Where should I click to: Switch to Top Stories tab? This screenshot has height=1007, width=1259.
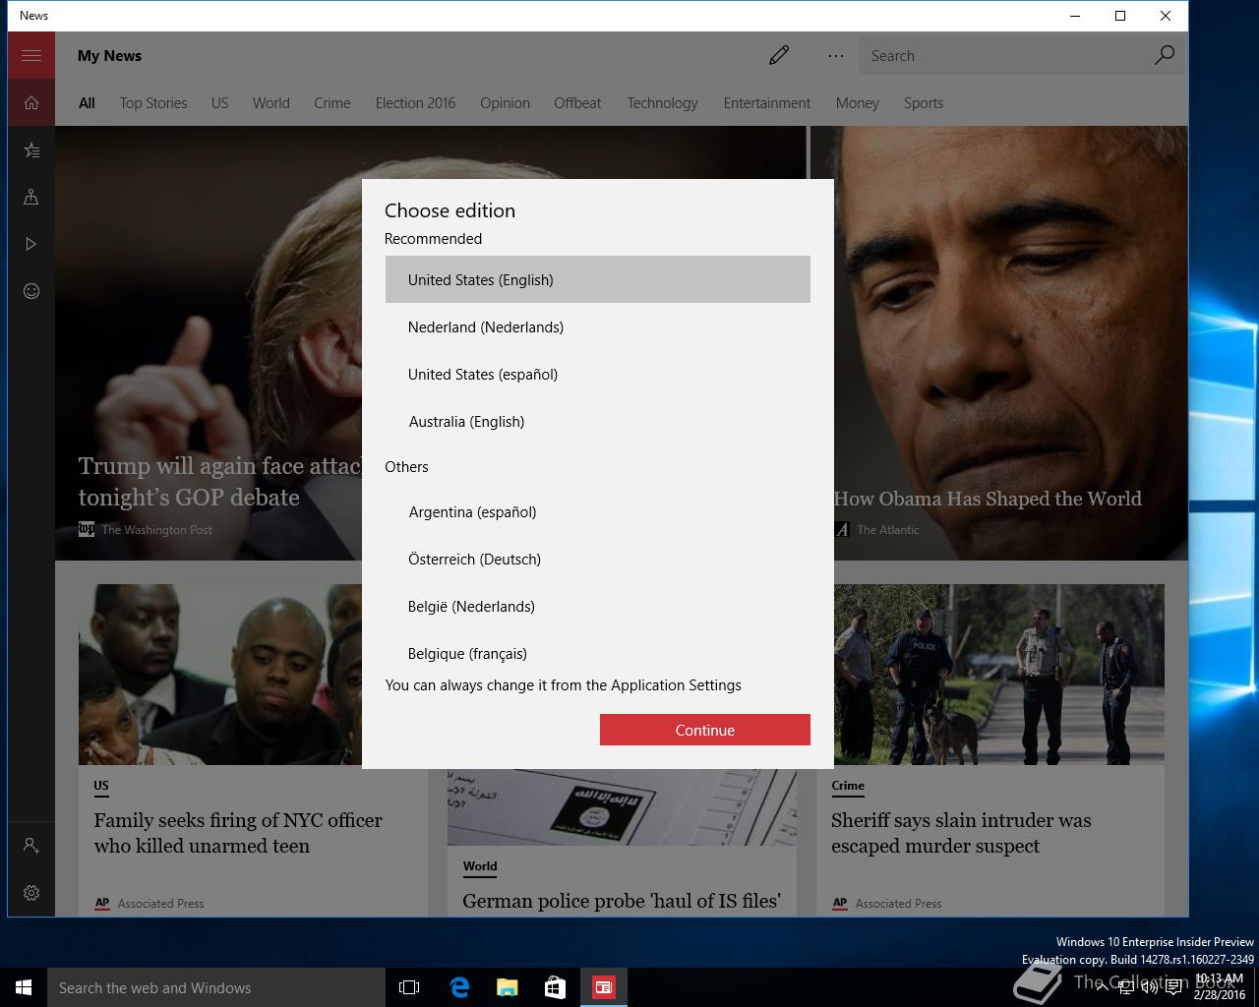coord(153,103)
